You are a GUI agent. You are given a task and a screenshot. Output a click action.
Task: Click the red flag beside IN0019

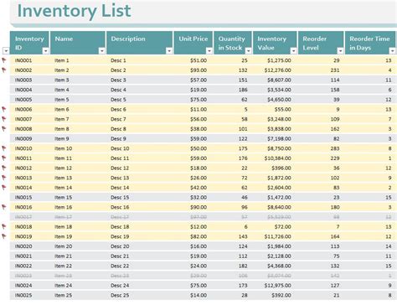click(x=4, y=236)
